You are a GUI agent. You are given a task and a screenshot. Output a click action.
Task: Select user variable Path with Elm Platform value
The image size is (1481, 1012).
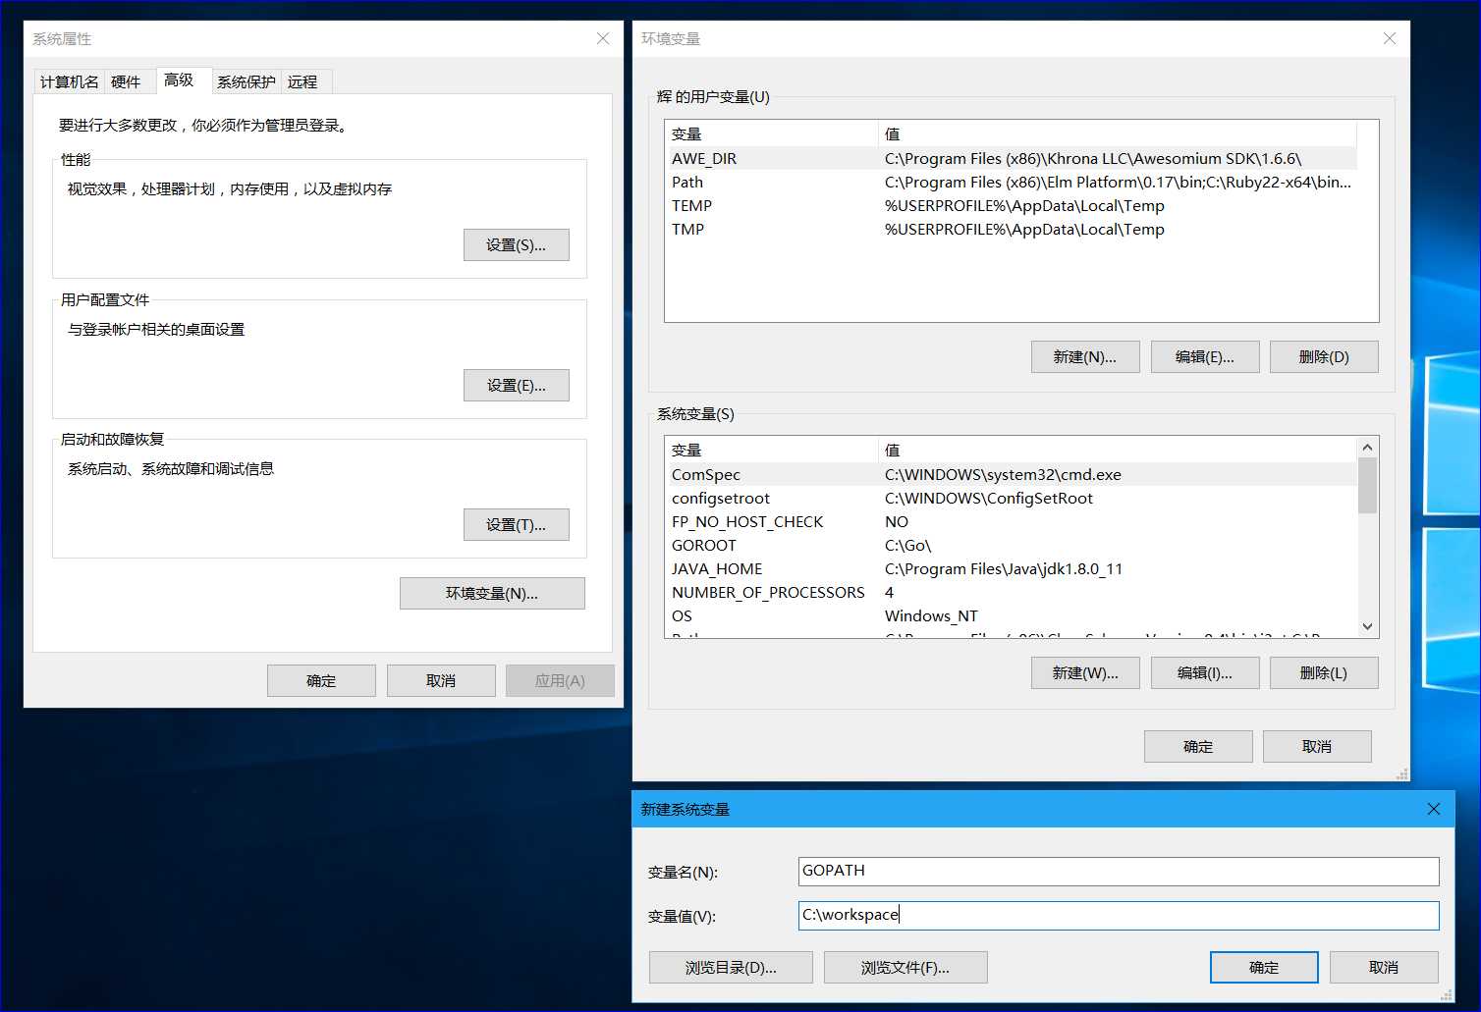click(1011, 182)
